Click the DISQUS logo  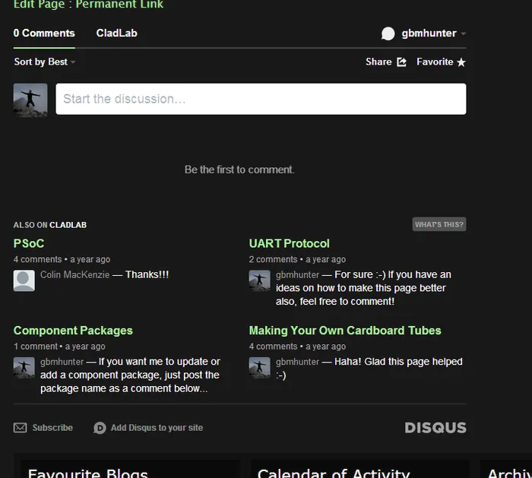click(435, 428)
